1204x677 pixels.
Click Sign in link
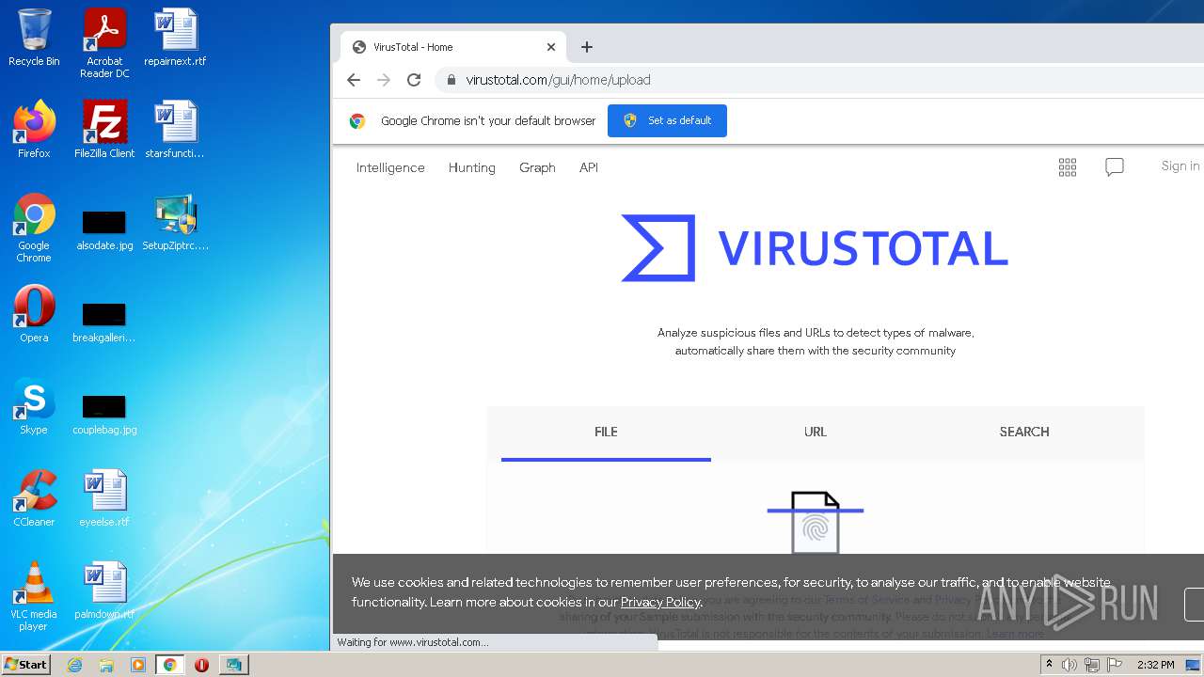point(1180,166)
